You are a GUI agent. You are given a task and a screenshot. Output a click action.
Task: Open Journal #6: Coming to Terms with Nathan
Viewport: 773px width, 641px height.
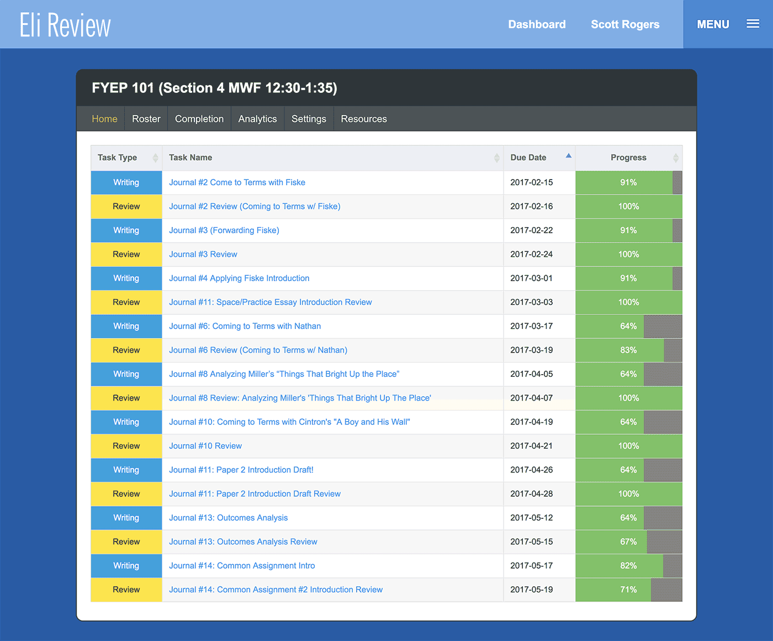coord(245,326)
